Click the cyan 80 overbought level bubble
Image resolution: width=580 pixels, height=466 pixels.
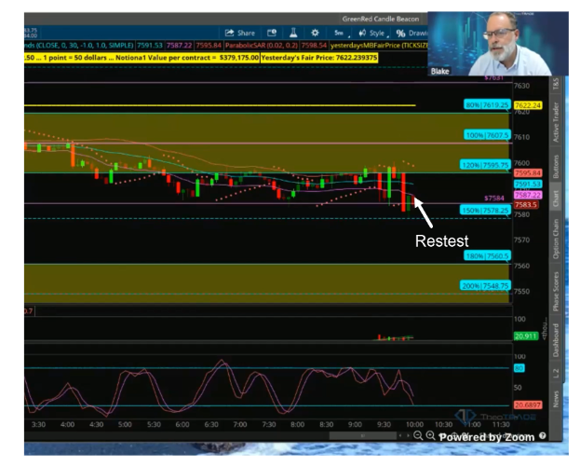[519, 368]
